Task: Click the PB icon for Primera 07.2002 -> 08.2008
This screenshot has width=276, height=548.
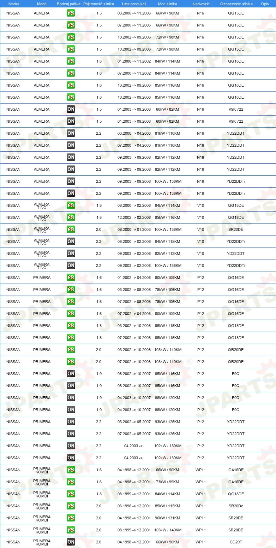Action: click(71, 302)
